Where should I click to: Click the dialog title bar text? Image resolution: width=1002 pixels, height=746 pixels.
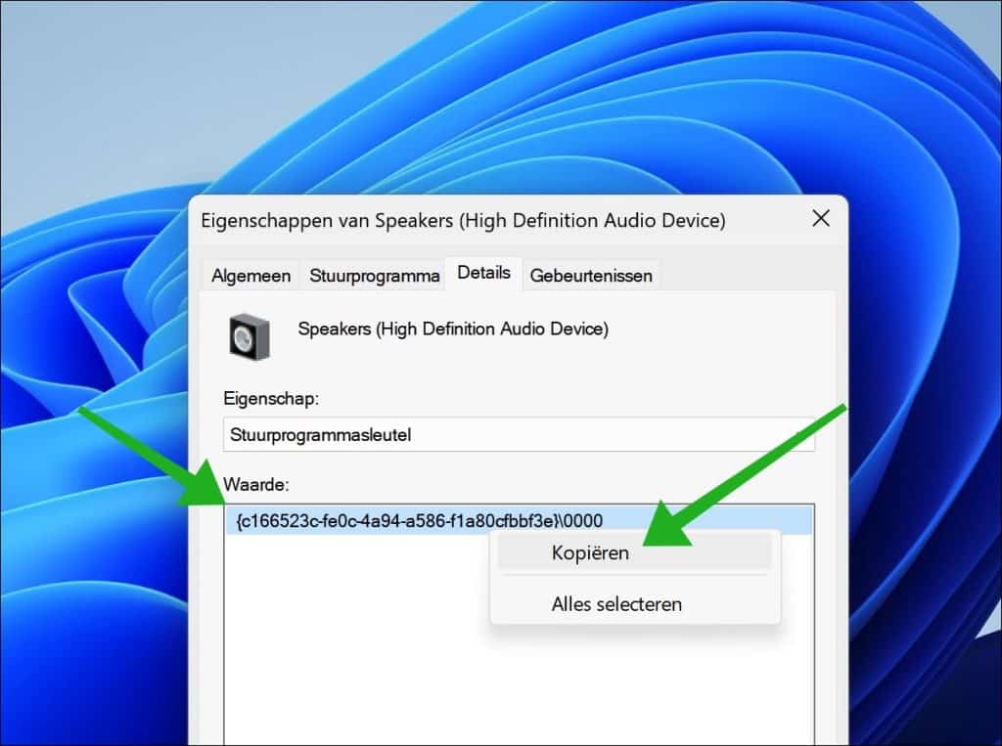[x=463, y=220]
